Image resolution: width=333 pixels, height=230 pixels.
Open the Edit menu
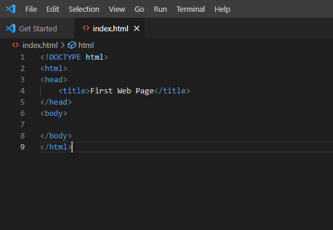click(x=53, y=9)
